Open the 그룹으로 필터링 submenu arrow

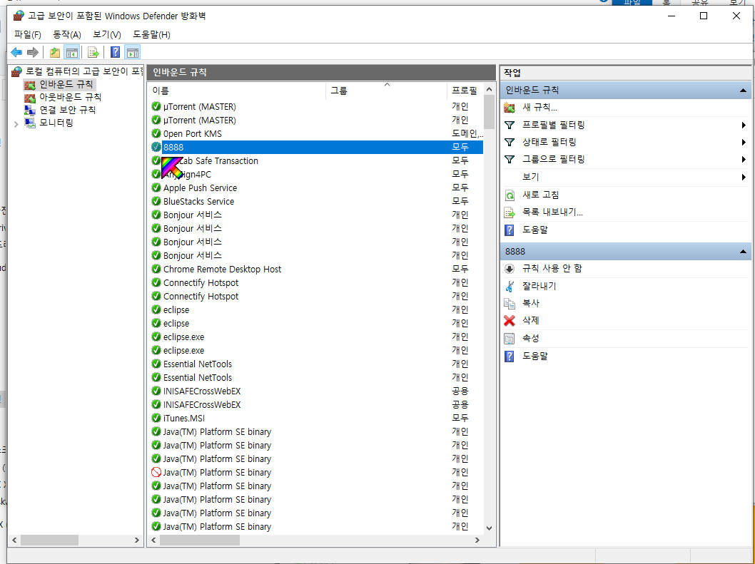coord(744,159)
